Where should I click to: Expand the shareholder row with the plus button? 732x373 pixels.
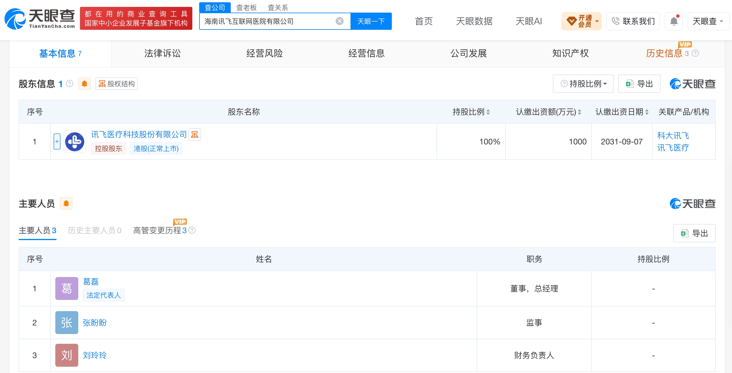click(57, 142)
